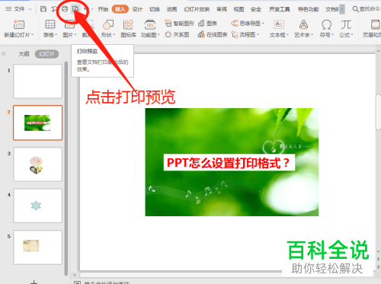381x284 pixels.
Task: Switch panel to 大纲 (Outline) view
Action: (x=24, y=54)
